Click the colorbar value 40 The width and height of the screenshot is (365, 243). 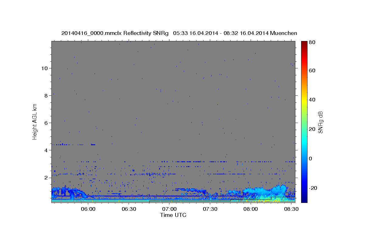point(312,100)
